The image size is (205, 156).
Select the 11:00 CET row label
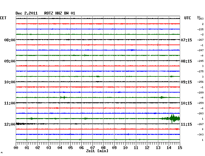click(x=10, y=103)
